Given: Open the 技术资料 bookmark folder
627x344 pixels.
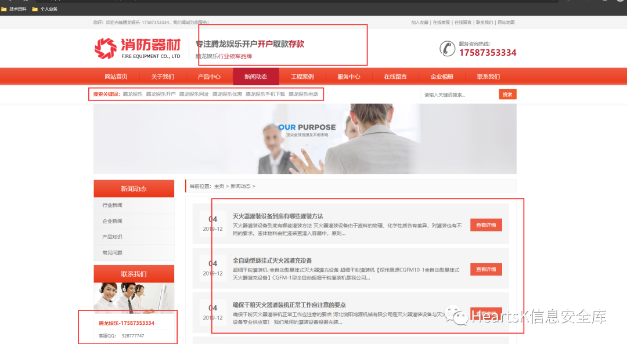Looking at the screenshot, I should pyautogui.click(x=14, y=9).
